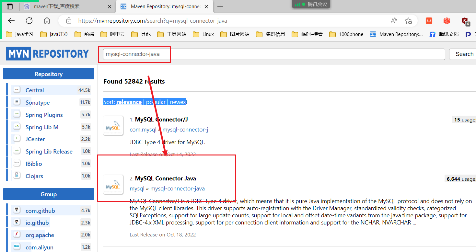
Task: Open the 图片网站 bookmarks folder
Action: pyautogui.click(x=235, y=34)
